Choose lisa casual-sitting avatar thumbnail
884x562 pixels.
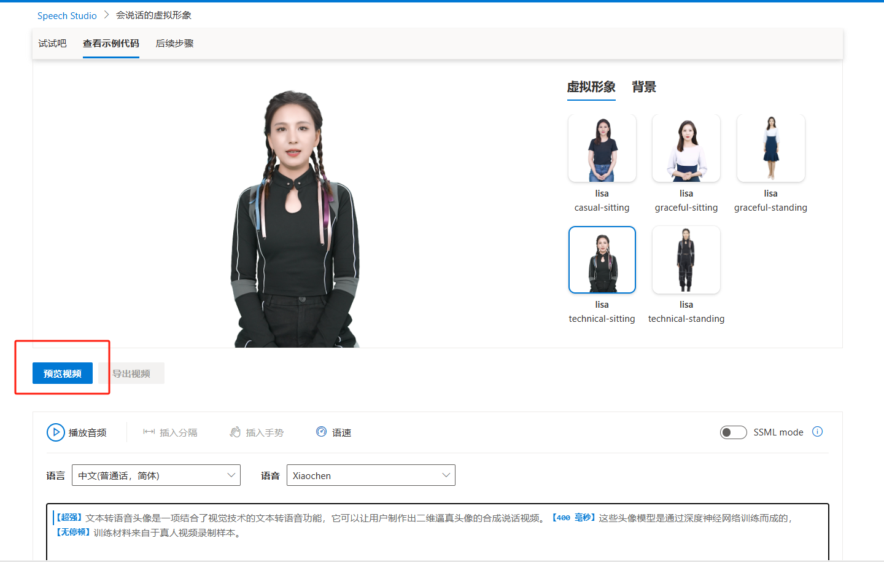(x=602, y=148)
